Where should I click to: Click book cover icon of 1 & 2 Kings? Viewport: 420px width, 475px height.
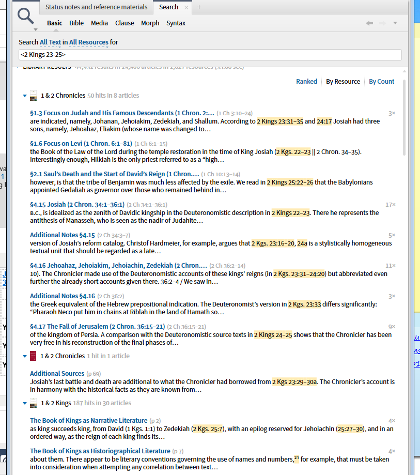(33, 403)
